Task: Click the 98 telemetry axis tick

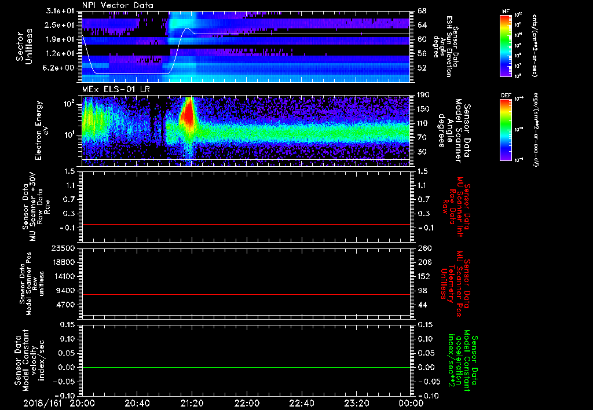Action: [422, 291]
